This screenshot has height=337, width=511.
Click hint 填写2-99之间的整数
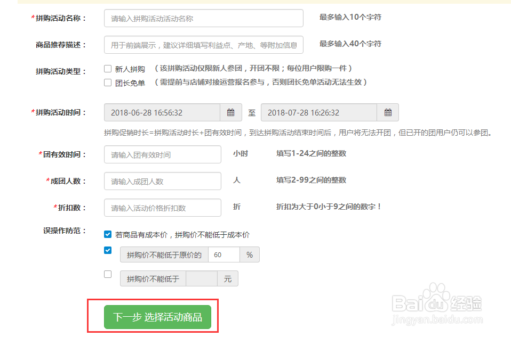[311, 180]
